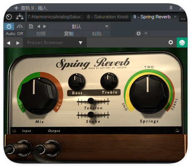Open dropdown arrow beside Spring Reverb tab
Screen dimensions: 191x167
click(x=175, y=17)
